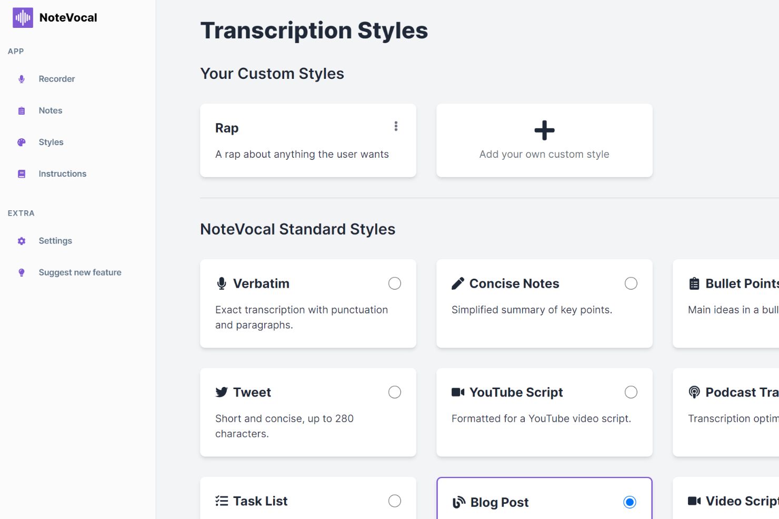
Task: Click the NoteVocal waveform logo icon
Action: [23, 18]
